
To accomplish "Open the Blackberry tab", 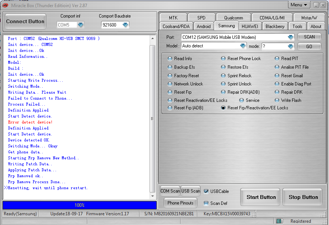I will point(275,26).
